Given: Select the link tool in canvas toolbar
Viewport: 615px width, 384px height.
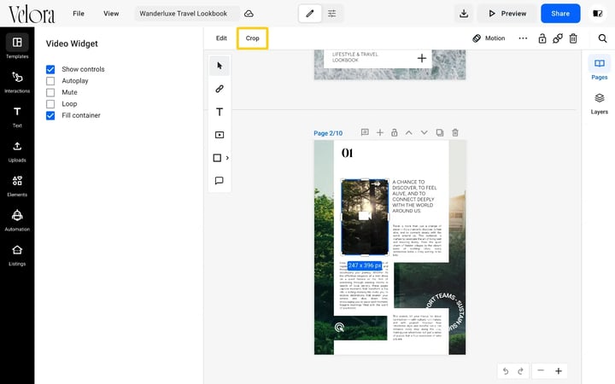Looking at the screenshot, I should point(220,89).
